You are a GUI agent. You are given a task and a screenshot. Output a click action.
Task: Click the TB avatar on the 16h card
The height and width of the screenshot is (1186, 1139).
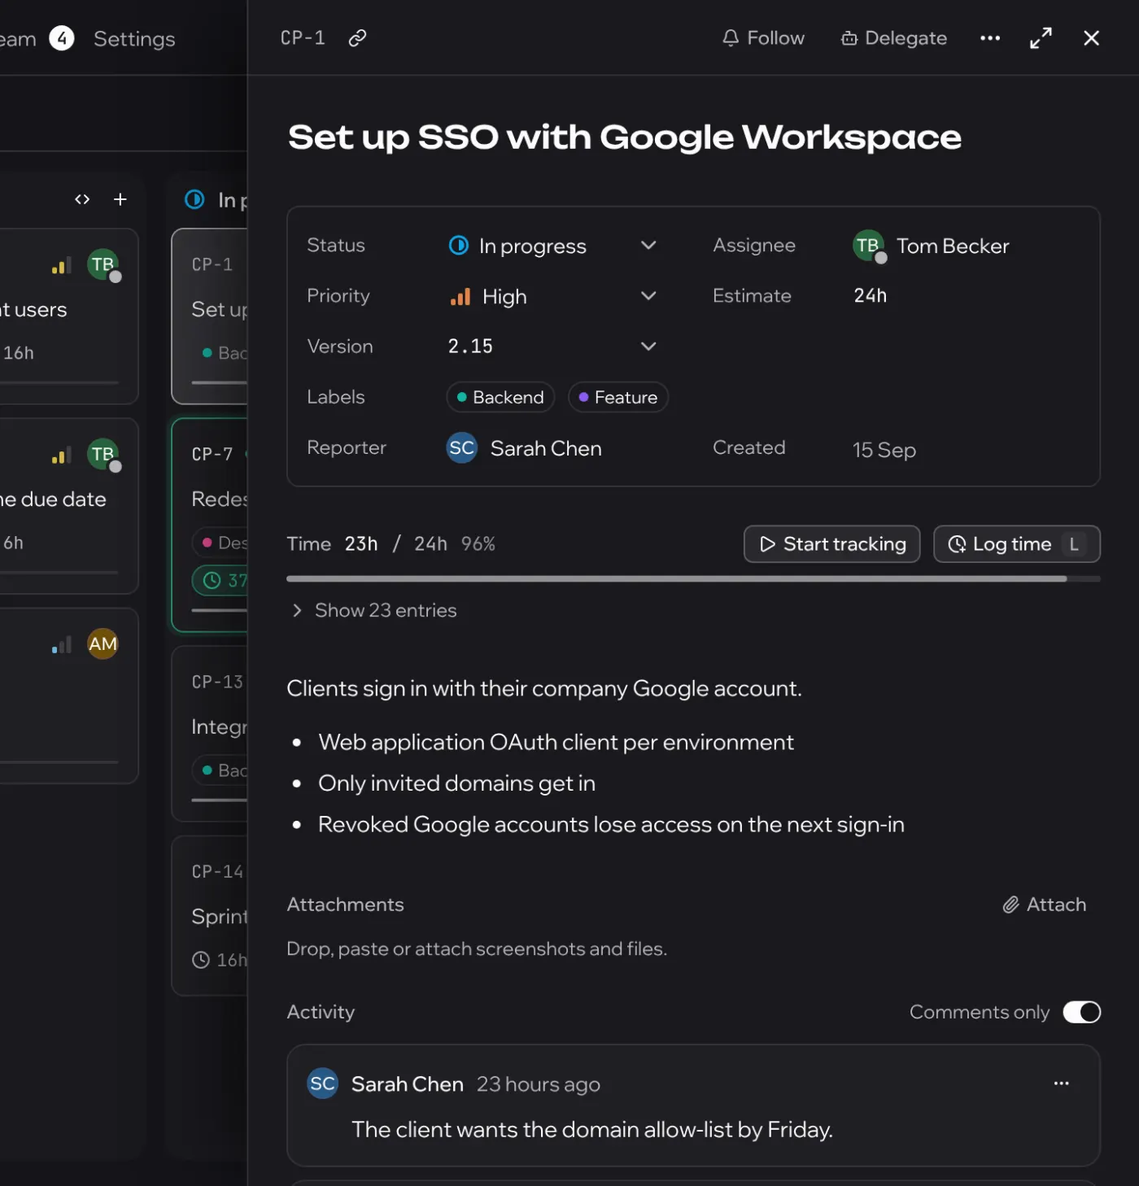click(x=103, y=265)
